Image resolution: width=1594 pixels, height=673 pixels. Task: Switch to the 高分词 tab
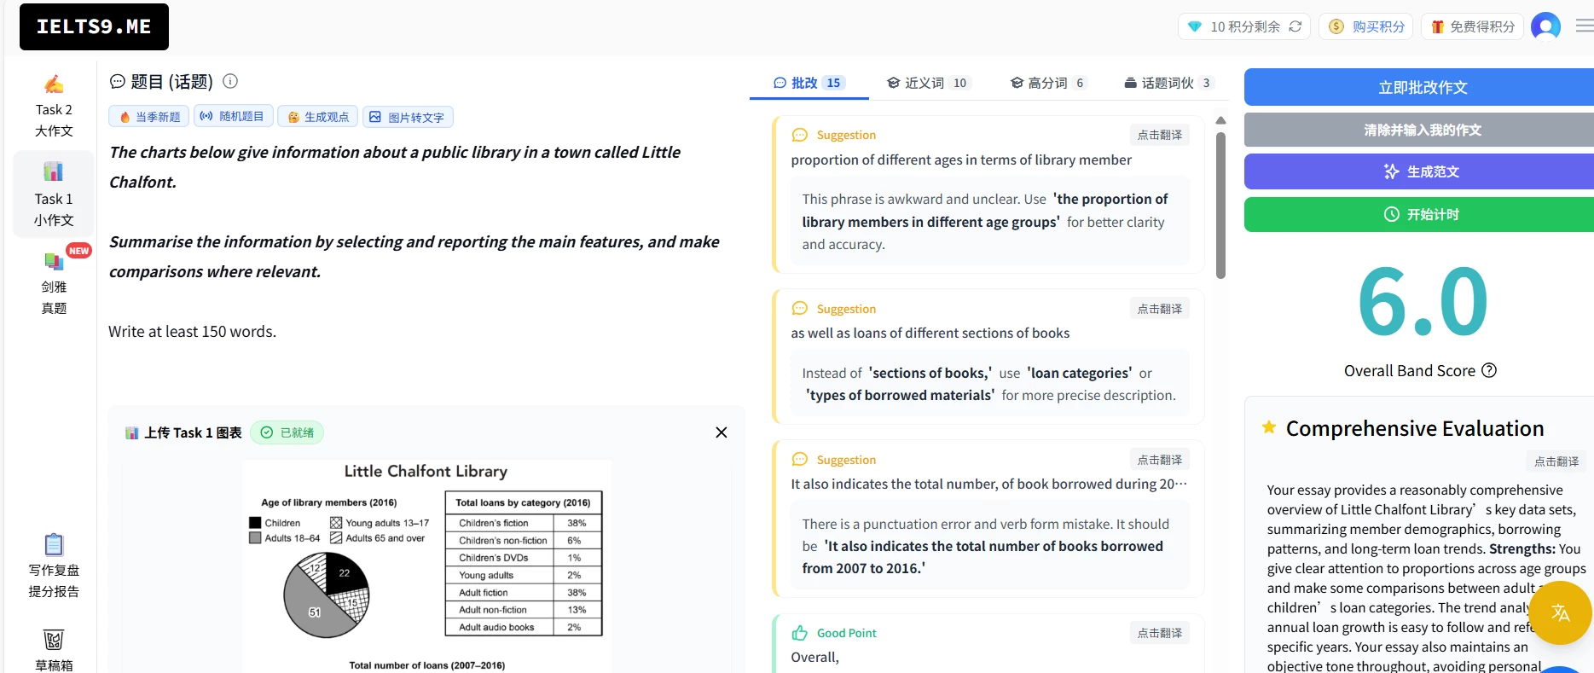pyautogui.click(x=1047, y=83)
